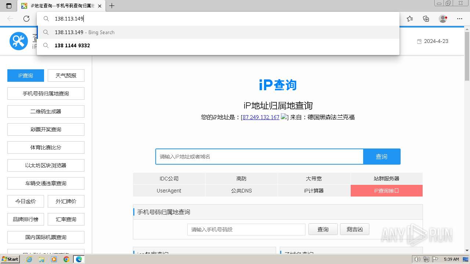Viewport: 470px width, 264px height.
Task: Open 车辆交通违章查询 in the sidebar
Action: coord(46,183)
